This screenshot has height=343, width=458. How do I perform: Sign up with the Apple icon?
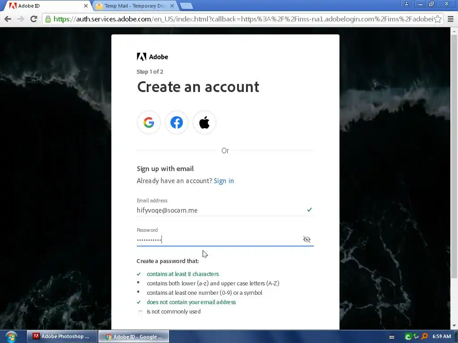204,122
